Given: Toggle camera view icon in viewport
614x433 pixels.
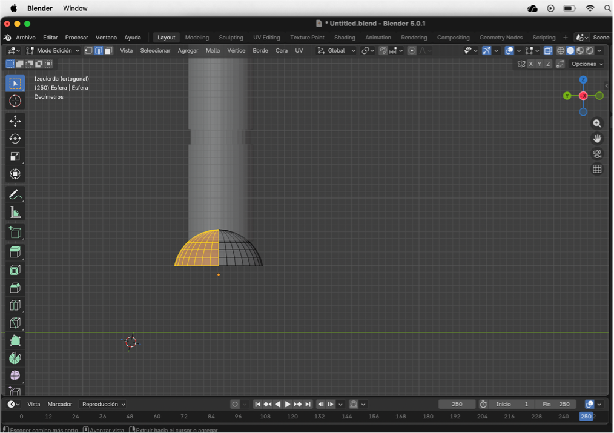Looking at the screenshot, I should tap(597, 154).
